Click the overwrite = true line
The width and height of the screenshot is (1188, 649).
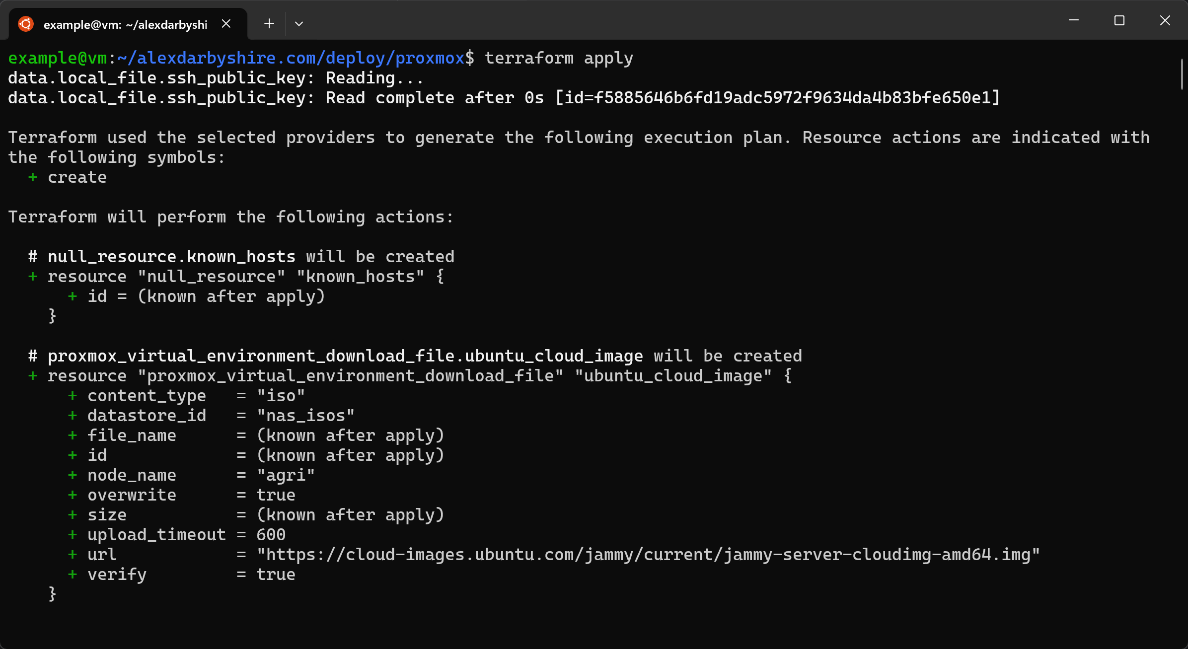pyautogui.click(x=182, y=495)
